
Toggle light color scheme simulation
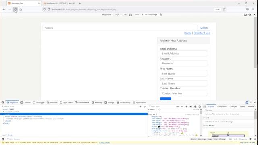pyautogui.click(x=191, y=106)
